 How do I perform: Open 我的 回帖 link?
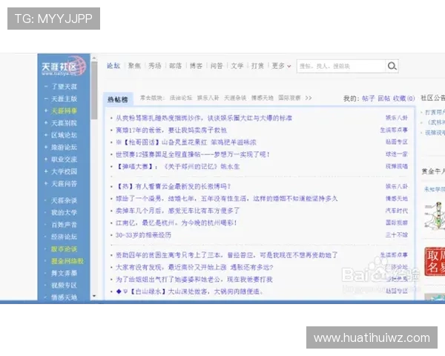point(383,99)
